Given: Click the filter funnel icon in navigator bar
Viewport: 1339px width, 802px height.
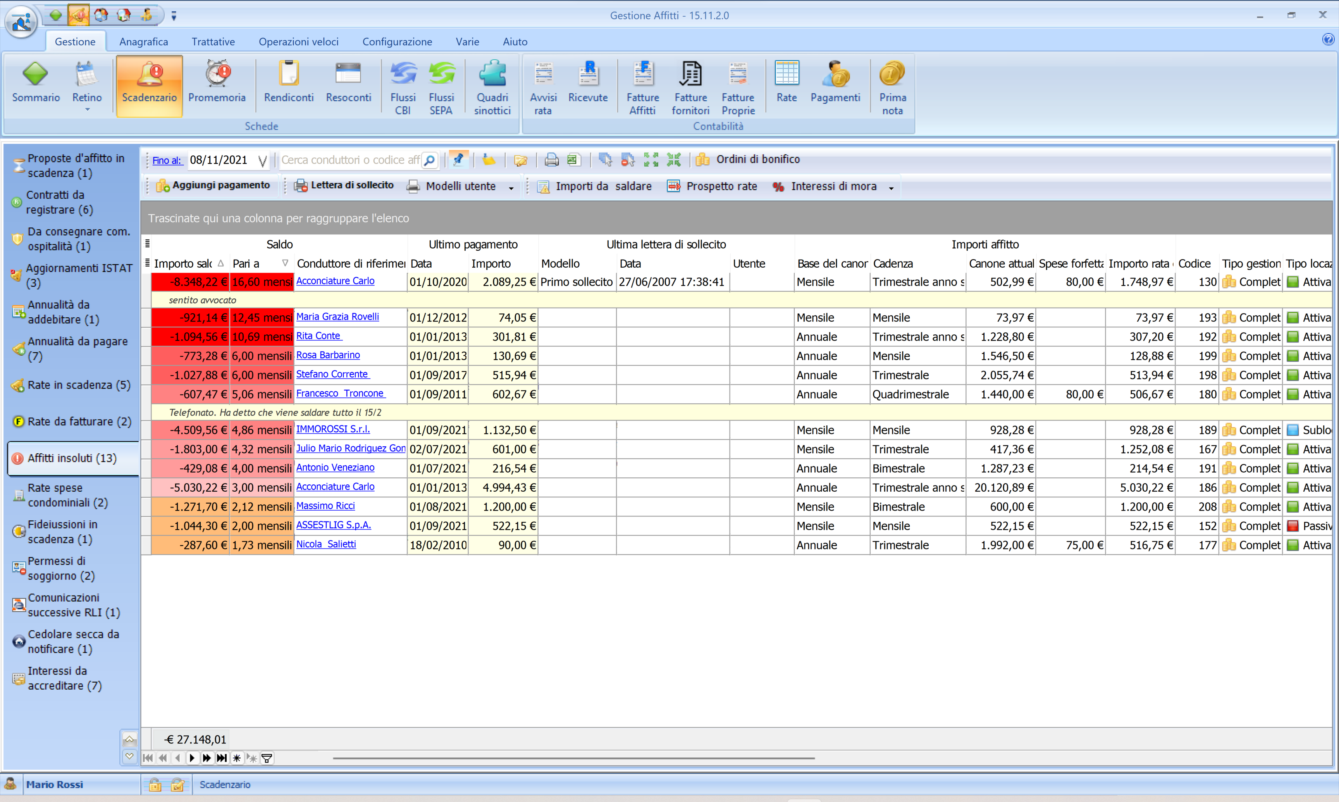Looking at the screenshot, I should coord(267,758).
